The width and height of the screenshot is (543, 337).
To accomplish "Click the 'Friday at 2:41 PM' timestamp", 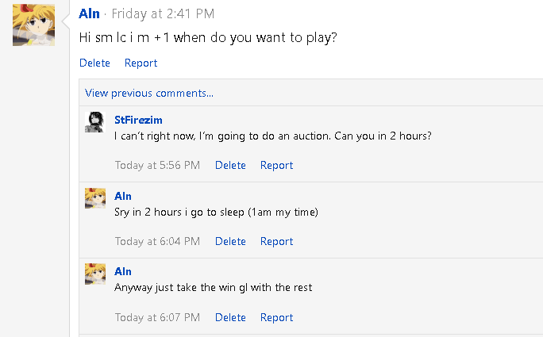I will tap(163, 13).
